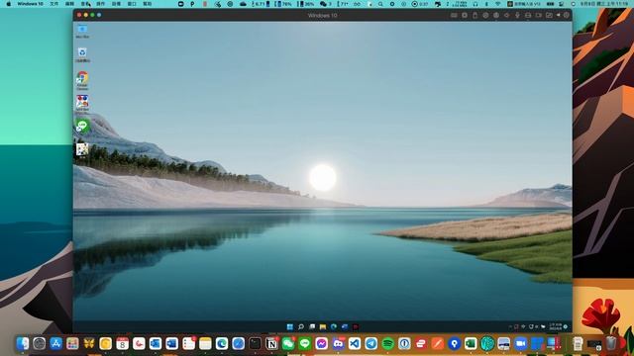Open the Parallels window settings gear icon

click(x=566, y=15)
